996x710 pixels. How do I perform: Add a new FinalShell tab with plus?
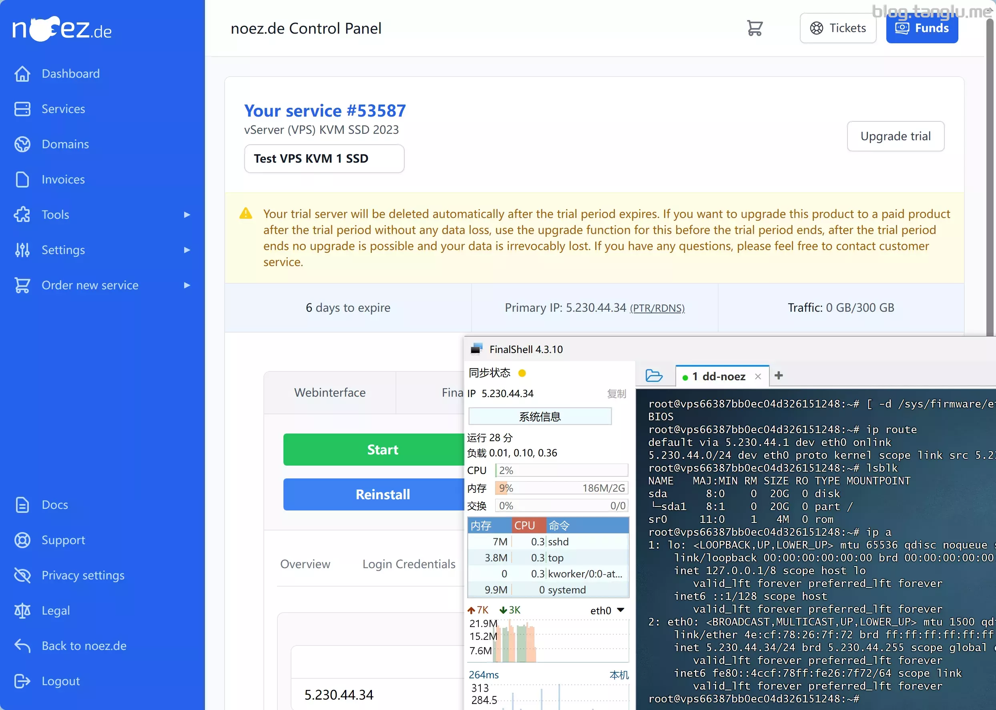tap(779, 375)
